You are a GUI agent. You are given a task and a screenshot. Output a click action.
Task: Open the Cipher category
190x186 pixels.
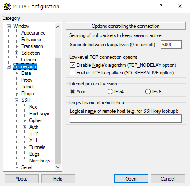click(x=36, y=120)
